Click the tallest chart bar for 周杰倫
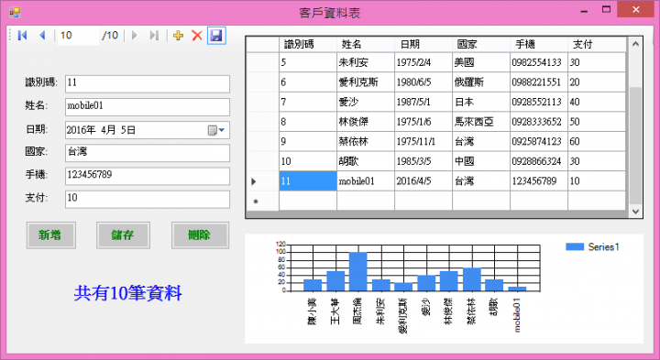 tap(358, 271)
